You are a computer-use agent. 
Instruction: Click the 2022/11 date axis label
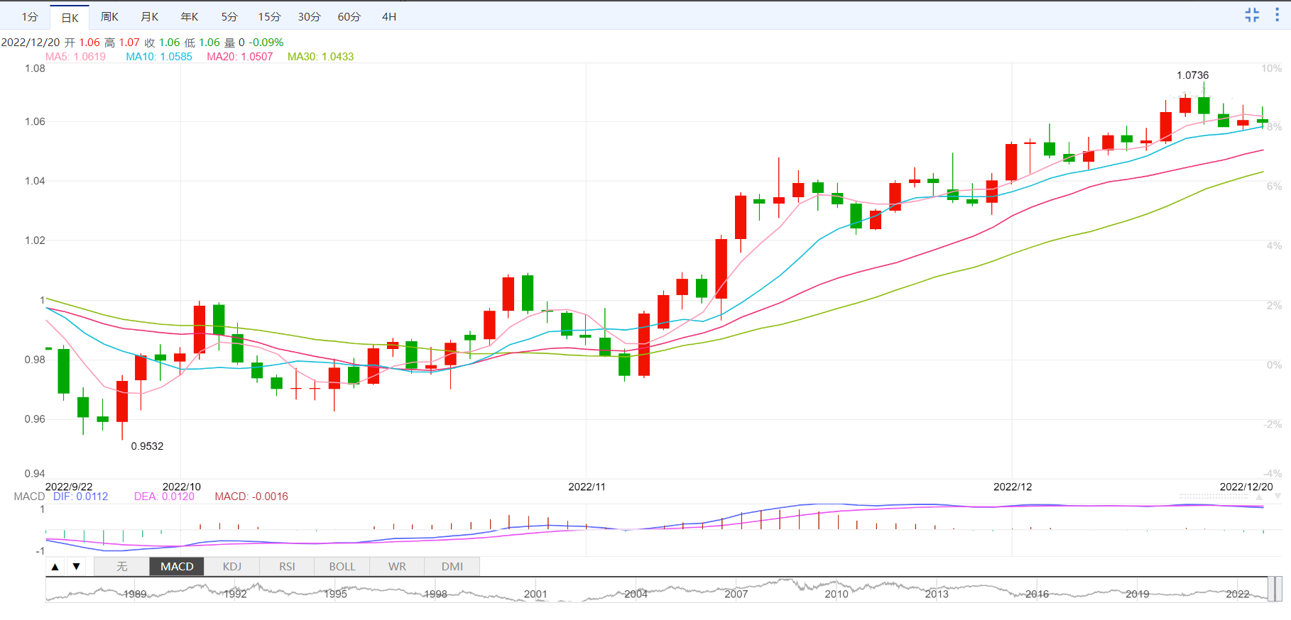click(x=587, y=487)
